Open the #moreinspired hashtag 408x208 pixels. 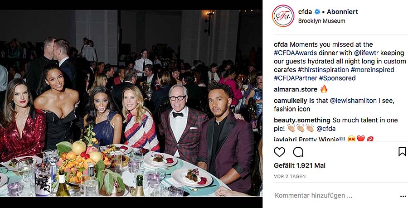pyautogui.click(x=372, y=70)
